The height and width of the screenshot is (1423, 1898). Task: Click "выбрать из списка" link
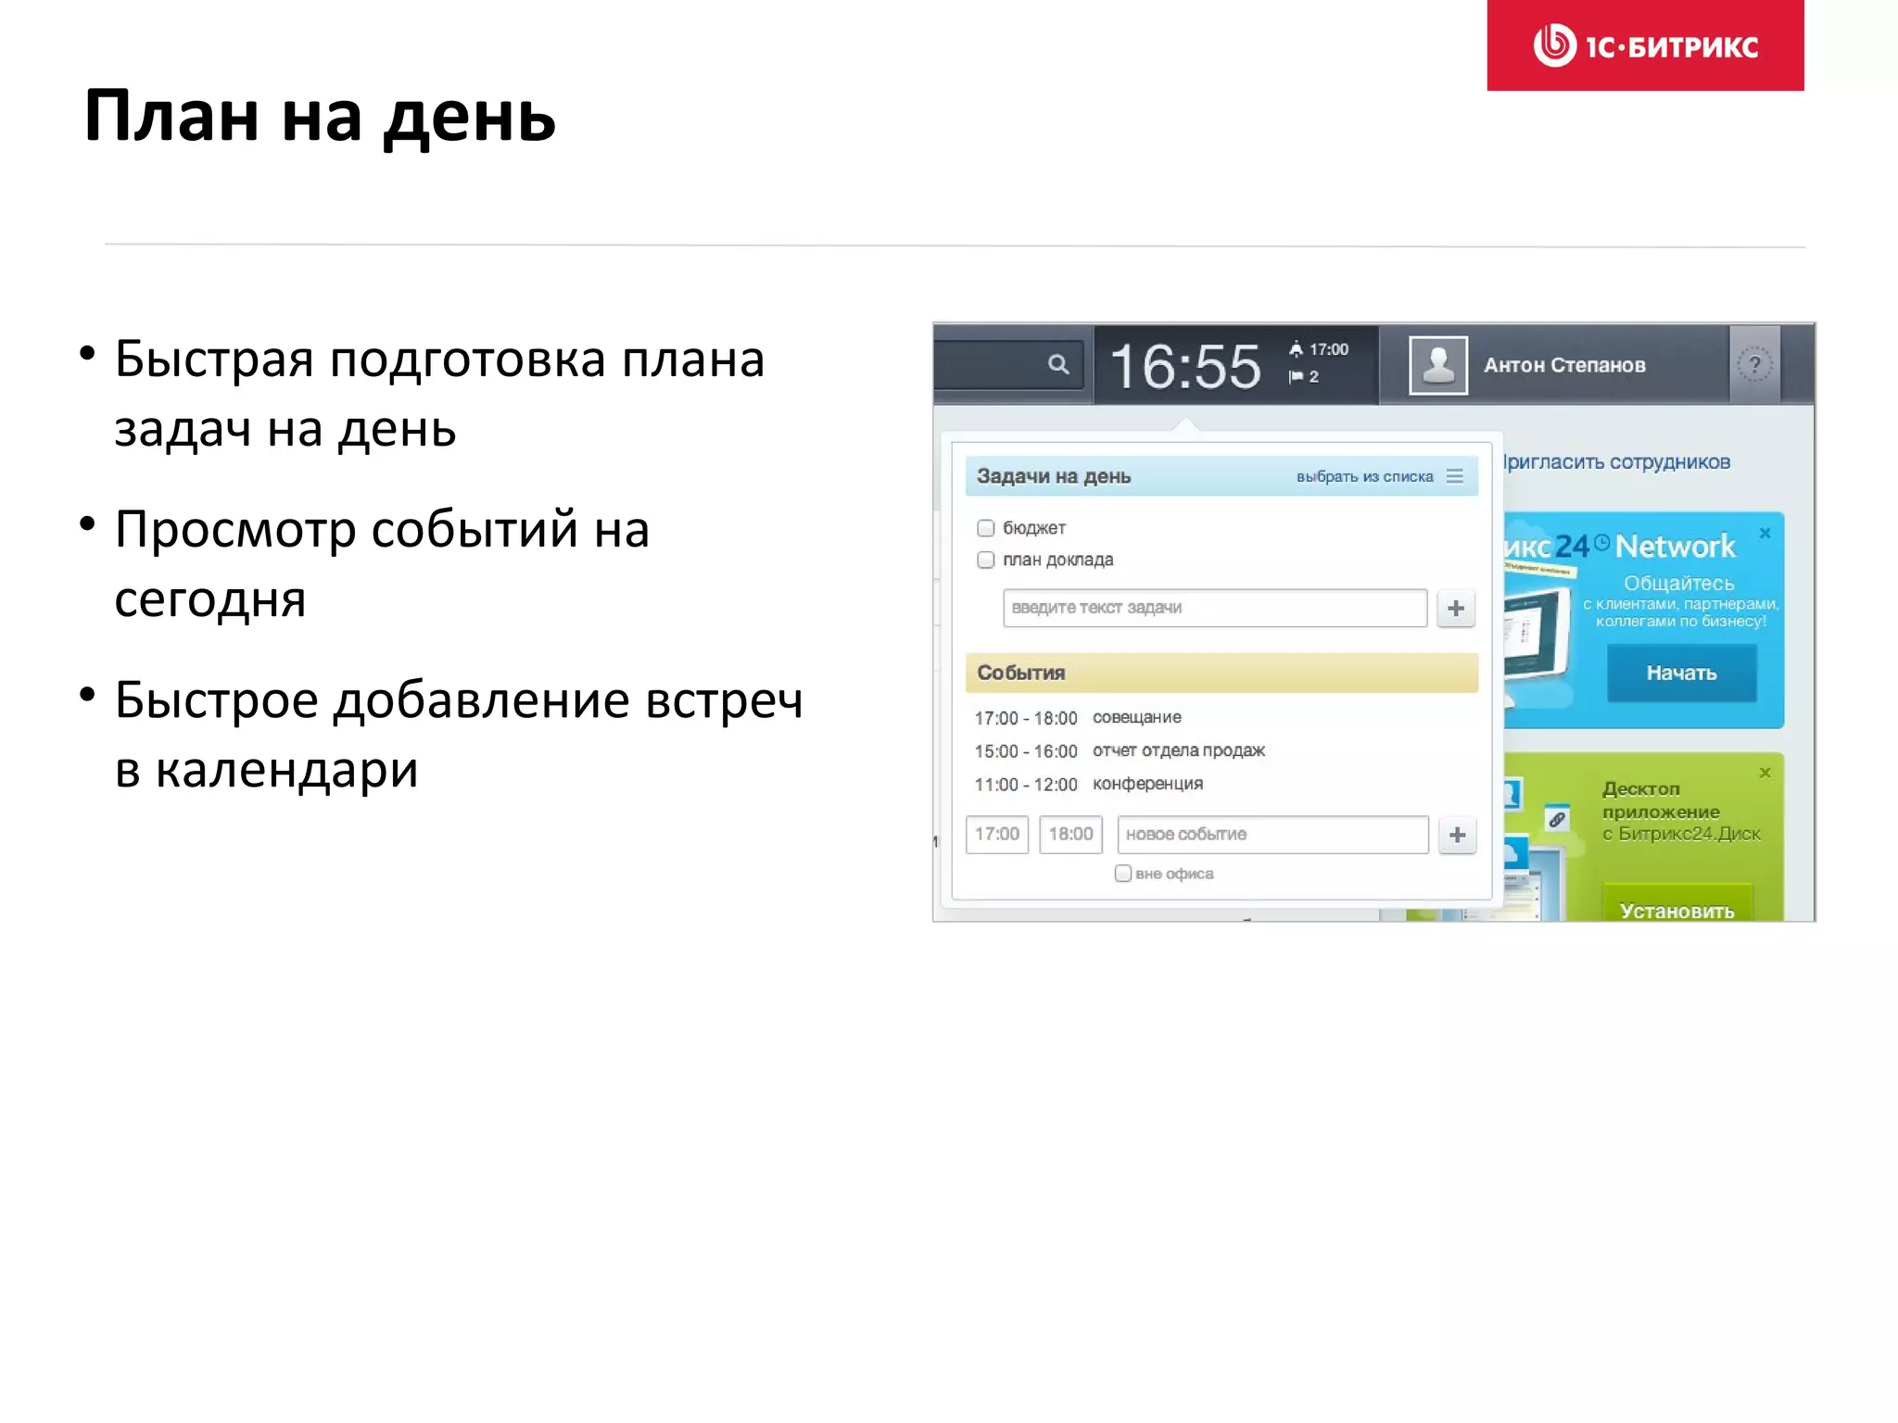[1364, 476]
